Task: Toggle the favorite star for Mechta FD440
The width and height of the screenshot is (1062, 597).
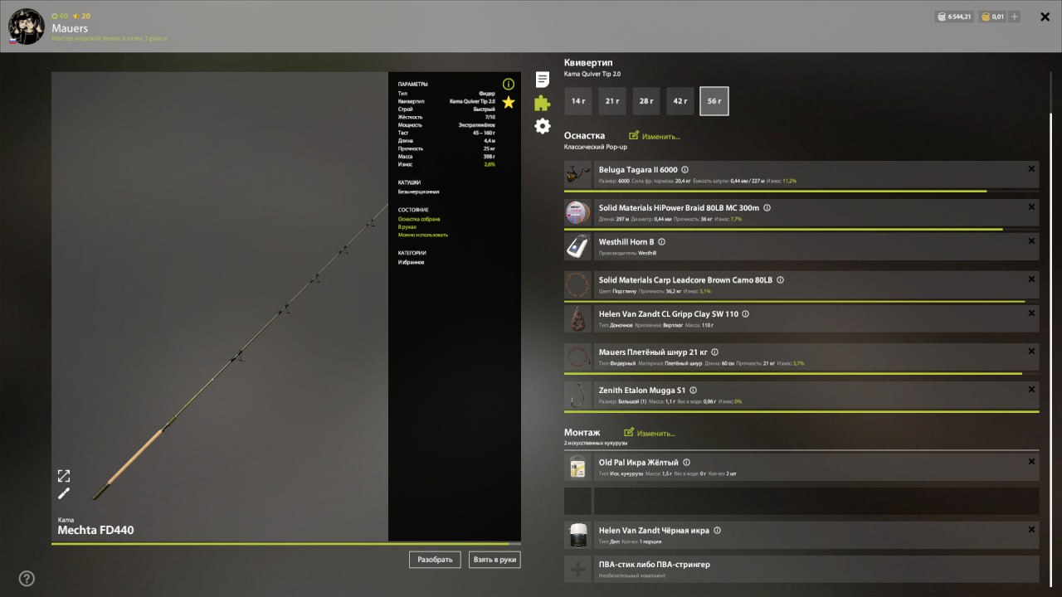Action: (509, 102)
